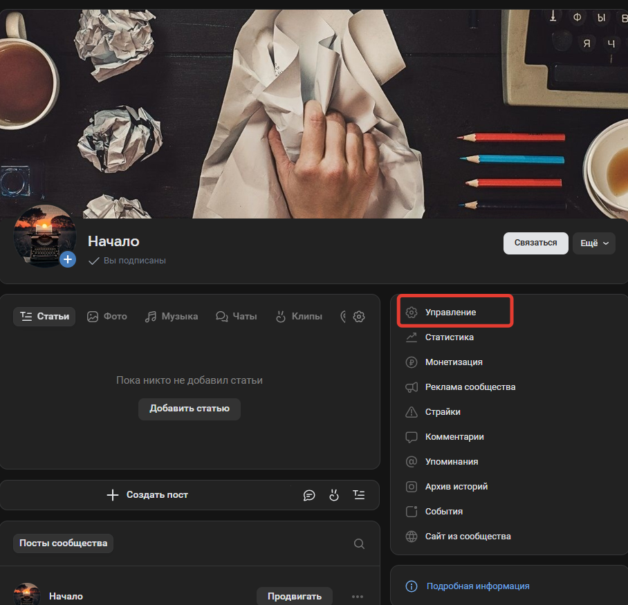Image resolution: width=628 pixels, height=605 pixels.
Task: Switch to the Фото tab
Action: 107,317
